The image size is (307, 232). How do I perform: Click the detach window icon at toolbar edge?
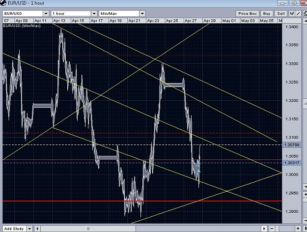pos(305,14)
